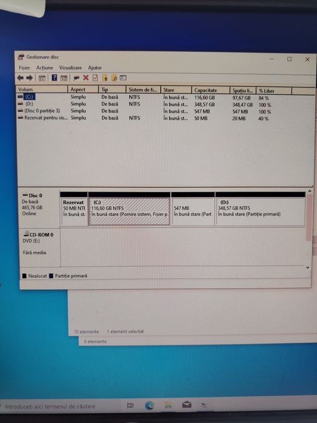Click Show/Hide Action Pane toolbar icon
This screenshot has width=317, height=423.
coord(64,78)
